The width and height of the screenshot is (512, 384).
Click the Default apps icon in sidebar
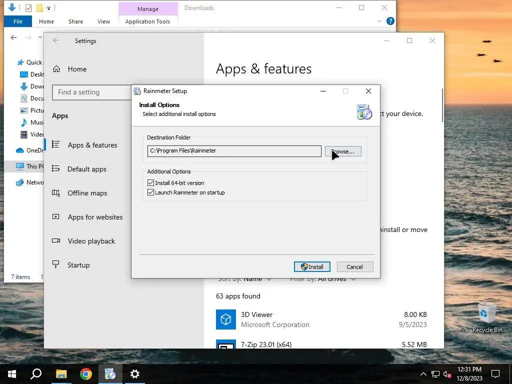click(x=56, y=168)
